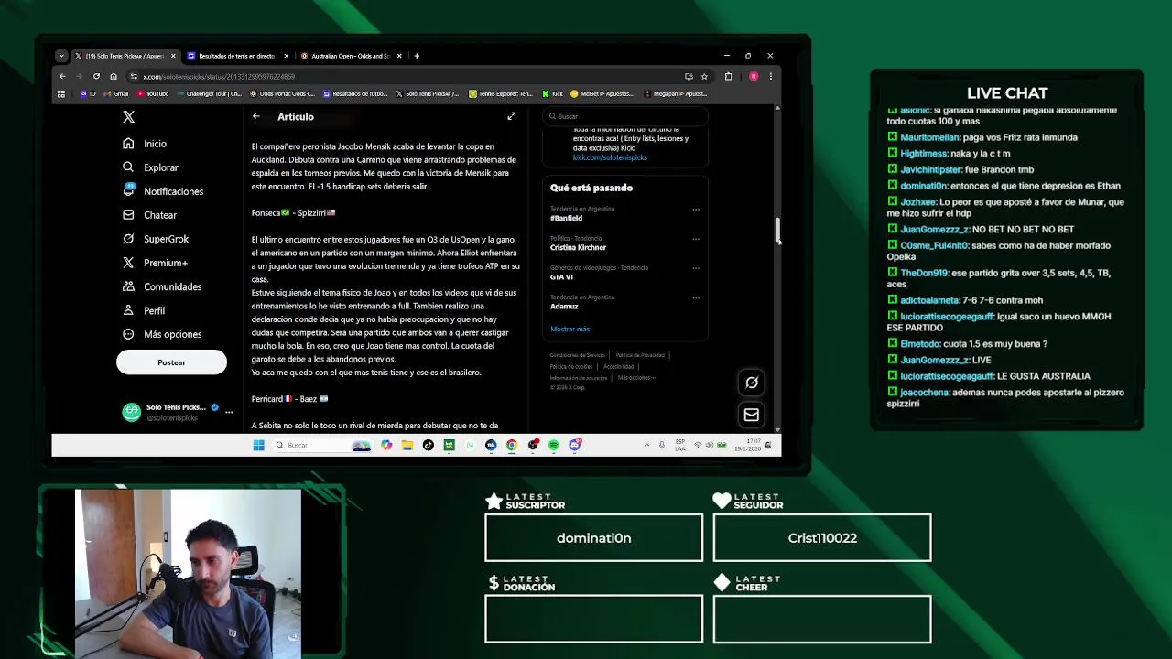Click the back arrow beside Artículo
1172x659 pixels.
tap(256, 116)
